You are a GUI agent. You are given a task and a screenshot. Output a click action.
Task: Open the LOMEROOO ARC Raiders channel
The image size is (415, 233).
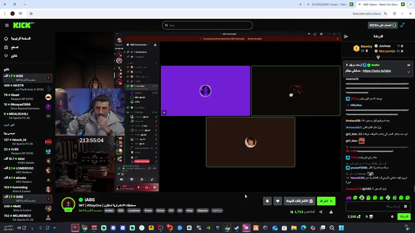[27, 170]
